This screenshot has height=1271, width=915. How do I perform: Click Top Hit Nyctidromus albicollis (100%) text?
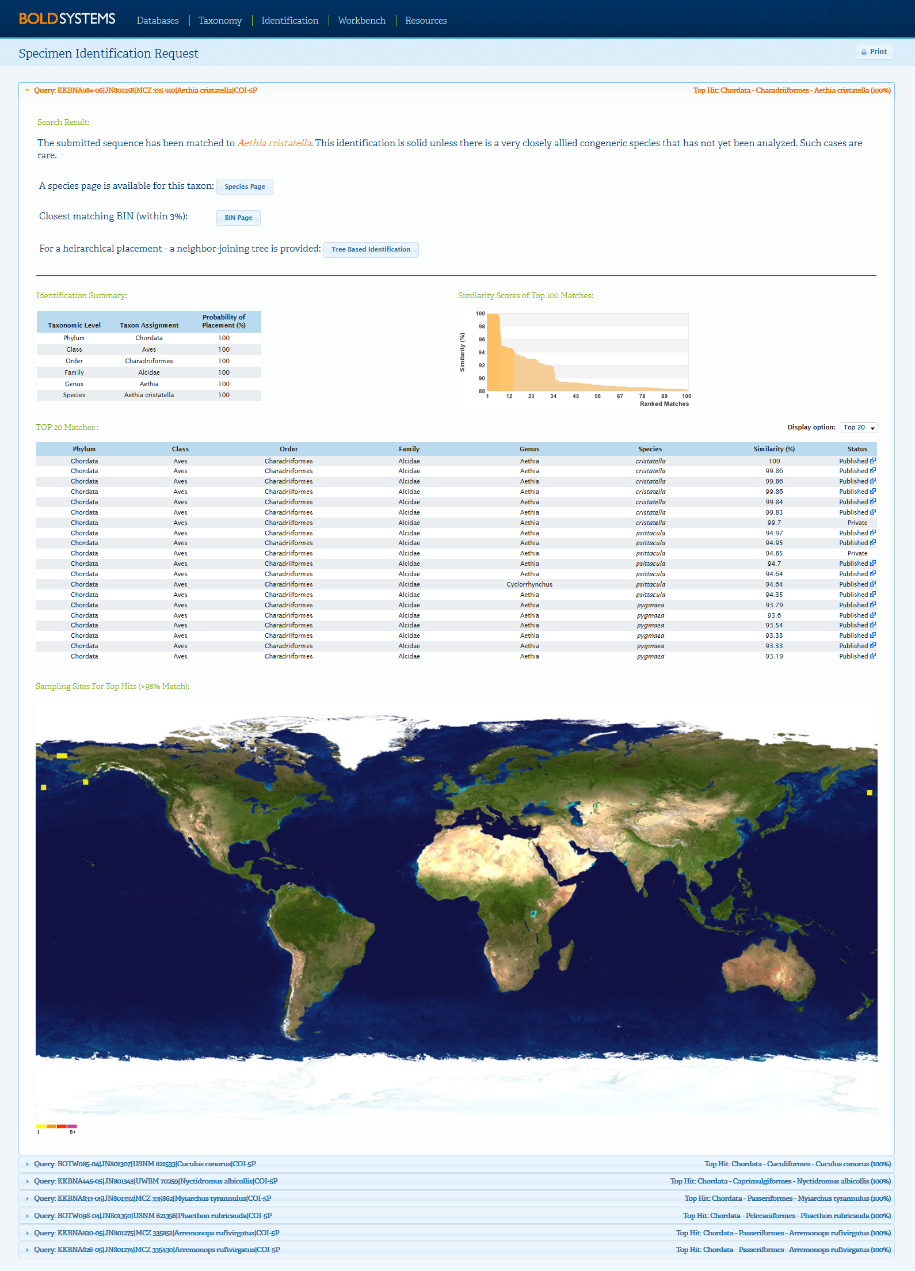[780, 1181]
